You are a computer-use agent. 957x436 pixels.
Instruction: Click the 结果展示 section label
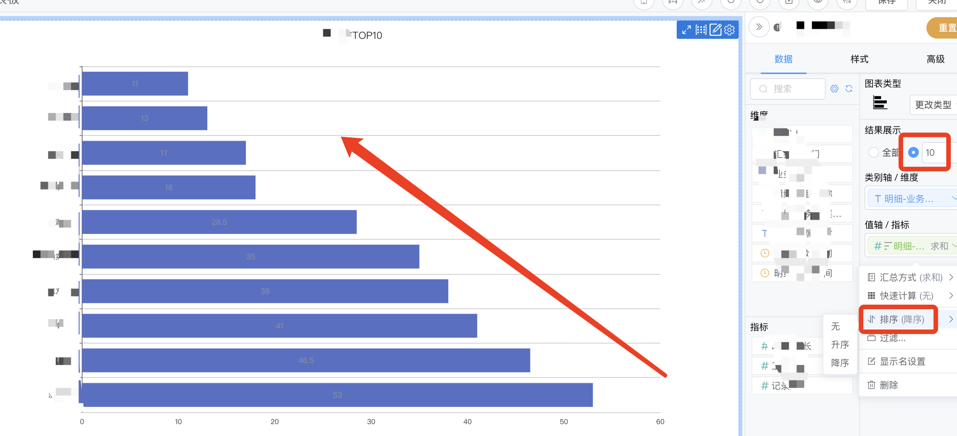click(883, 130)
